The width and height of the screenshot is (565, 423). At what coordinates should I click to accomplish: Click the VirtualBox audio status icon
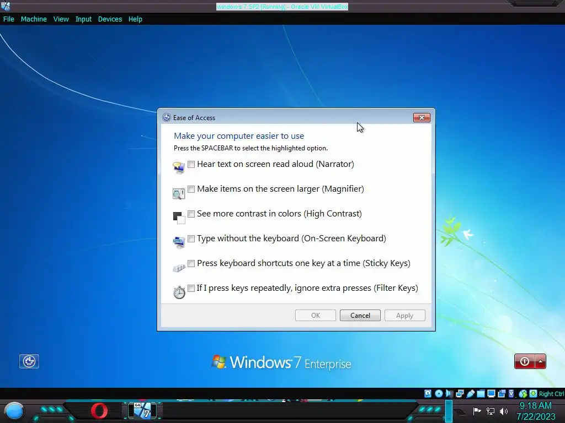449,393
